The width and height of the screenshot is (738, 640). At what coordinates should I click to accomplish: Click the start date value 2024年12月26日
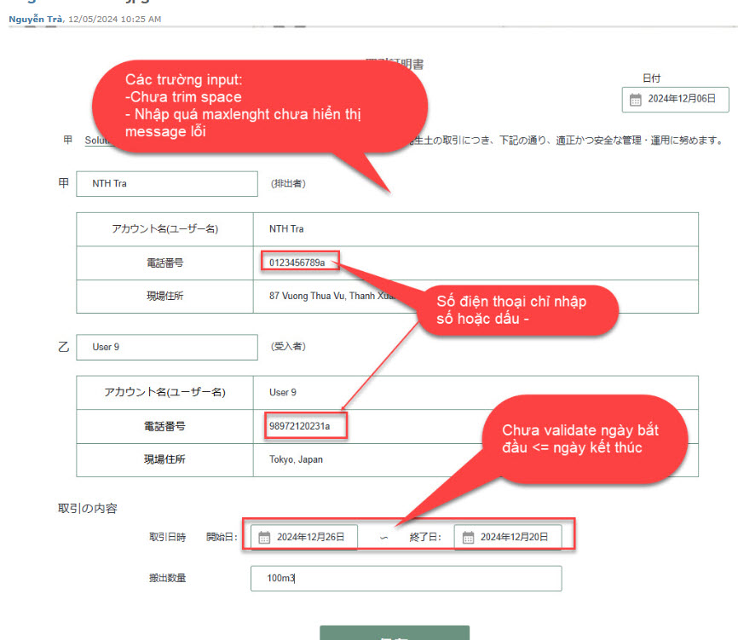tap(310, 537)
